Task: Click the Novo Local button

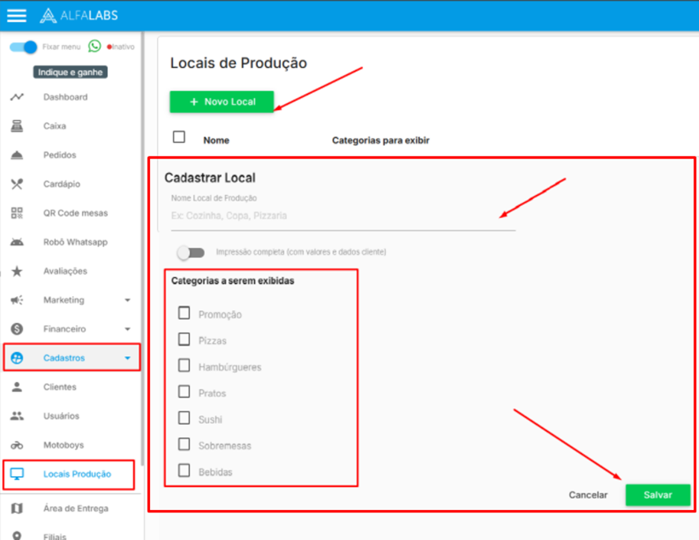Action: [222, 102]
